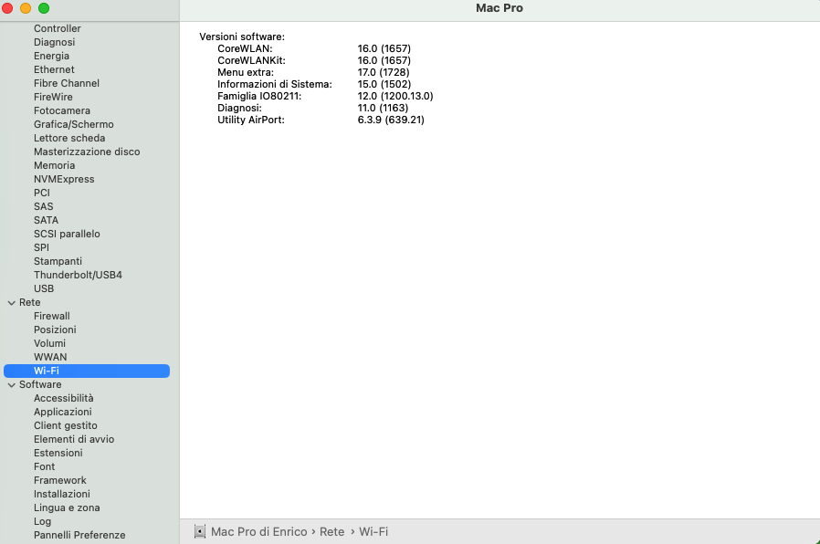Open Volumi under Rete

coord(49,343)
